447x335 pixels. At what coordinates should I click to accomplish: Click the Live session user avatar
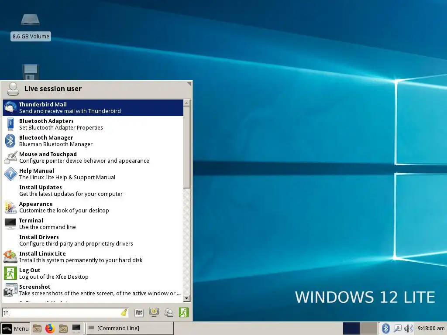tap(13, 89)
